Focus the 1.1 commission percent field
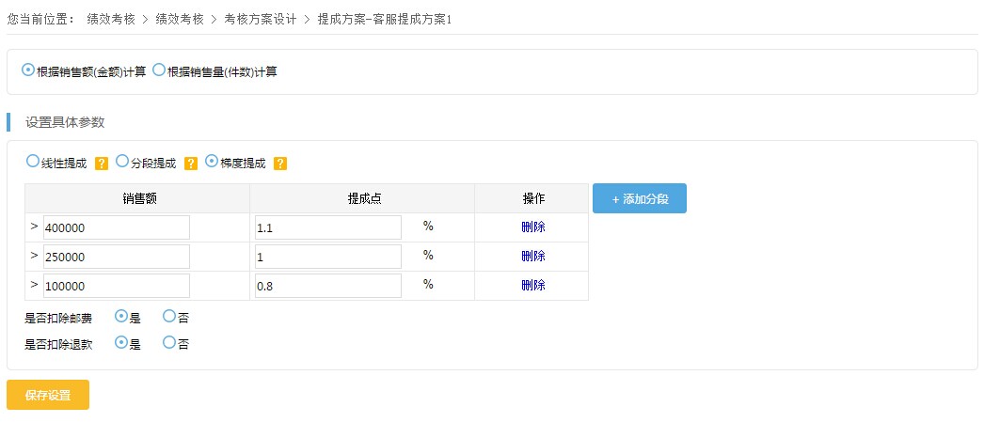This screenshot has width=984, height=422. point(328,227)
